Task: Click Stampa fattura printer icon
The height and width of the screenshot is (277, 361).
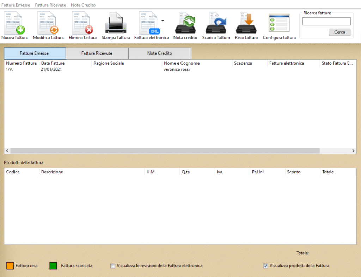Action: click(116, 23)
